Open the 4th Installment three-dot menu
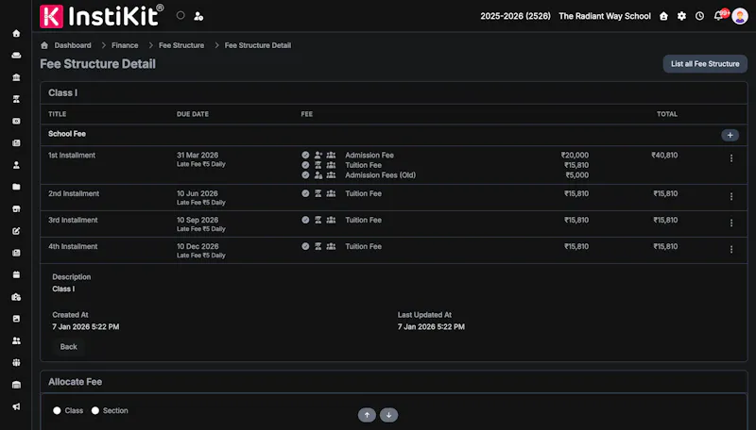The width and height of the screenshot is (756, 430). [730, 250]
